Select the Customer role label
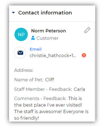The width and height of the screenshot is (104, 127). coord(47,38)
